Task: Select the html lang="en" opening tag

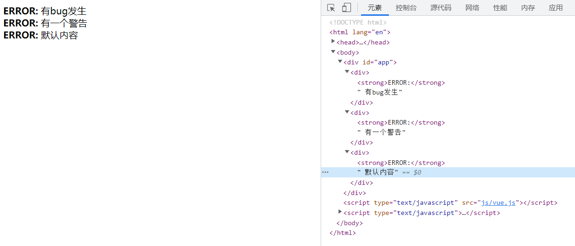Action: click(x=360, y=32)
